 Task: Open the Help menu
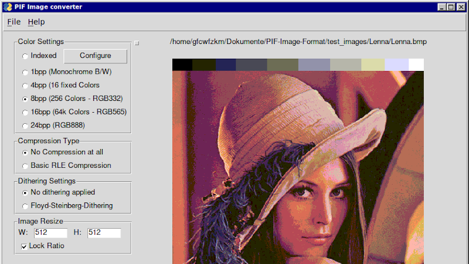(36, 22)
